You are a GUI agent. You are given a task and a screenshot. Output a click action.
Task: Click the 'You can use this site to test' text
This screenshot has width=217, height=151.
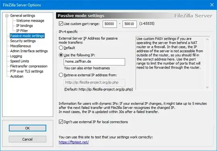106,137
